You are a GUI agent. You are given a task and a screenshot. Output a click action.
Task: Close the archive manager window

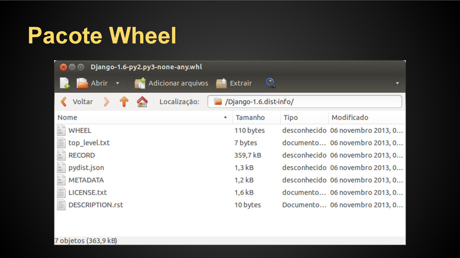click(x=63, y=67)
